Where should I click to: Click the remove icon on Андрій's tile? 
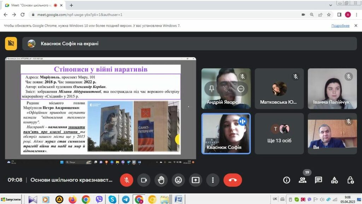click(241, 89)
